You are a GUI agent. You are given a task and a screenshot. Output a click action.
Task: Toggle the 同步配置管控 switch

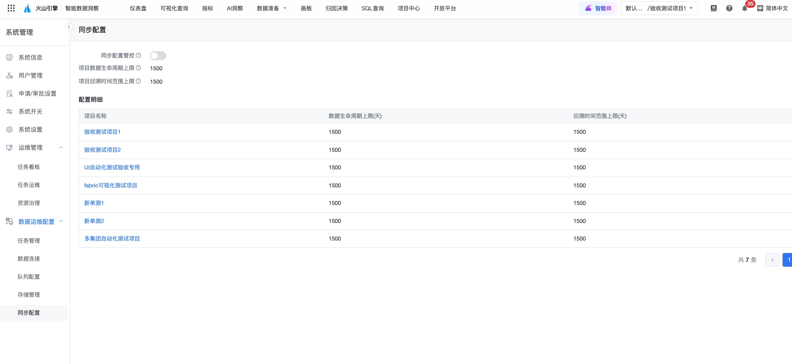(158, 56)
